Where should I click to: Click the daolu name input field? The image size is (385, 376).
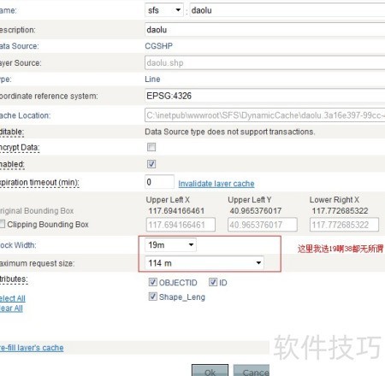[287, 10]
